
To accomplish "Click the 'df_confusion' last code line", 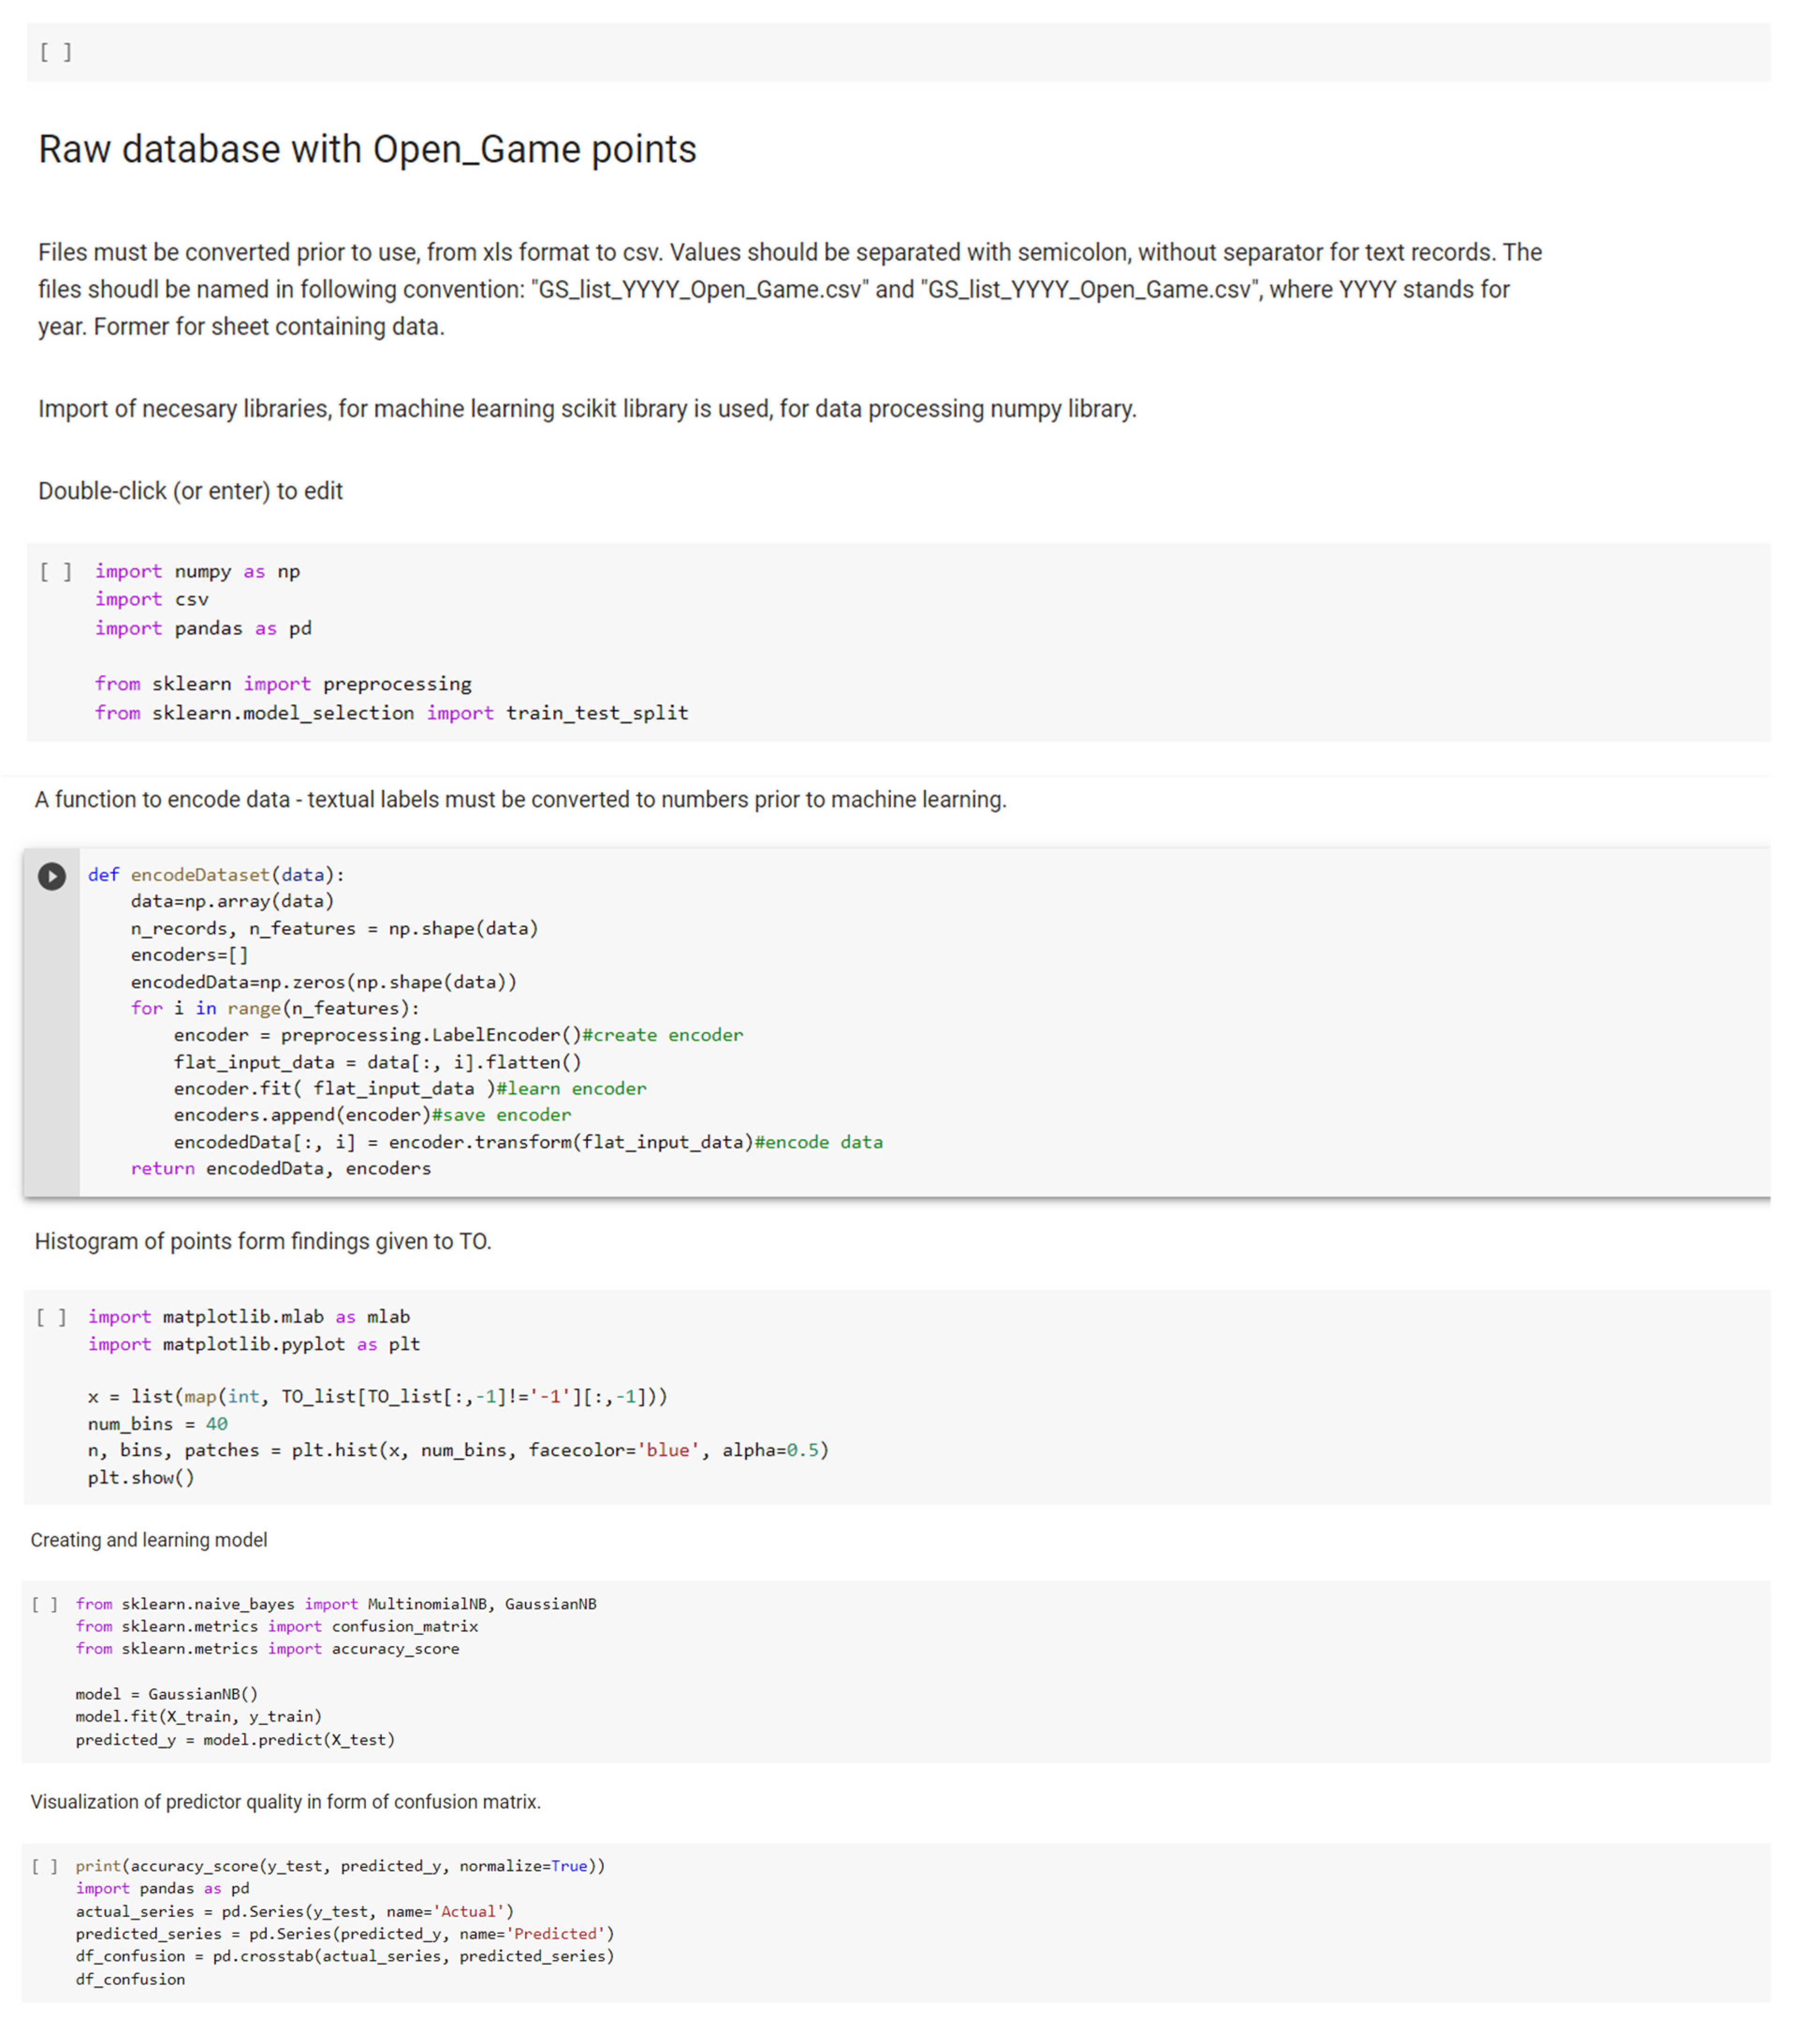I will pyautogui.click(x=130, y=1979).
